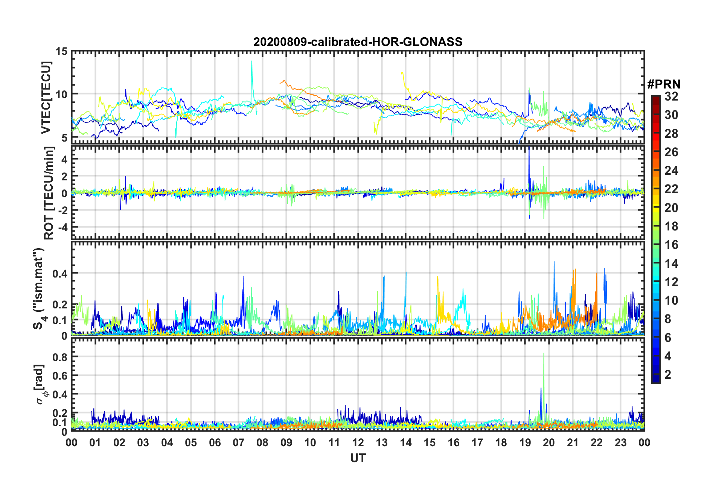Click the plot title 20200809-calibrated-HOR-GLONASS
716x479 pixels.
point(358,42)
